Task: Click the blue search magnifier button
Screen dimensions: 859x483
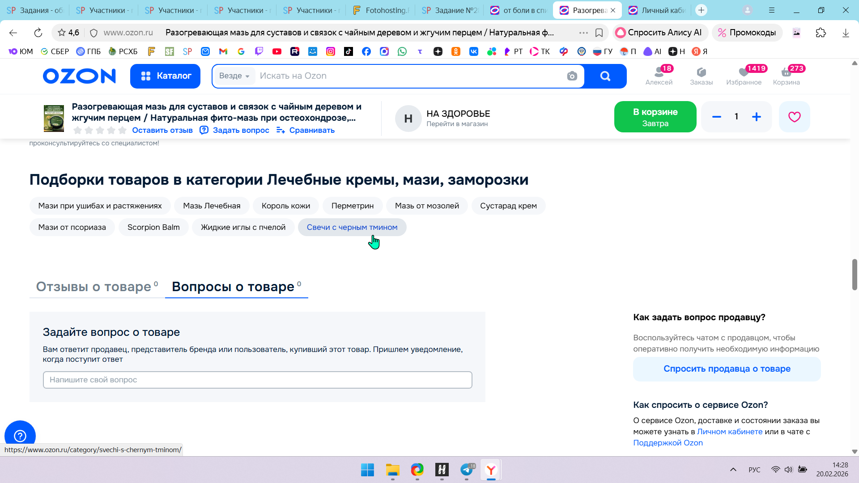Action: (x=605, y=76)
